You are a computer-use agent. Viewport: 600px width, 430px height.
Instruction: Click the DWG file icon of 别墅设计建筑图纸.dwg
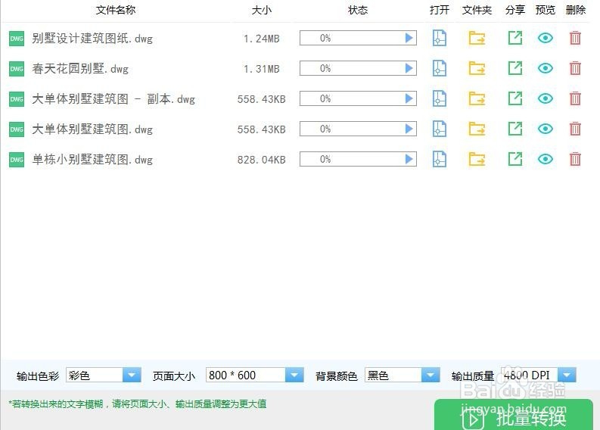click(x=17, y=39)
